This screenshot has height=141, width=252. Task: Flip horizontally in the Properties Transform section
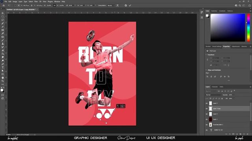click(x=225, y=65)
